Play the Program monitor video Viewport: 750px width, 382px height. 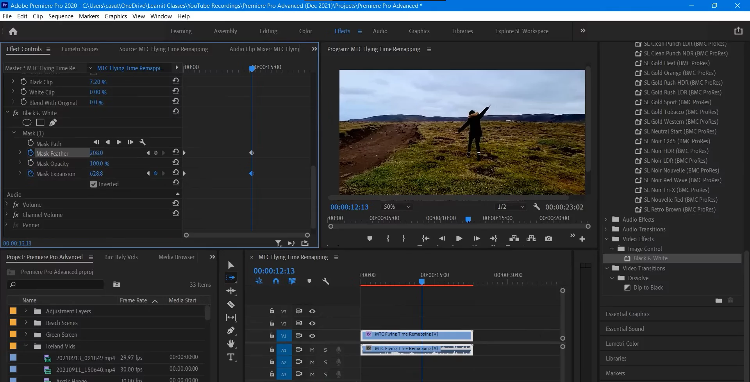(459, 238)
